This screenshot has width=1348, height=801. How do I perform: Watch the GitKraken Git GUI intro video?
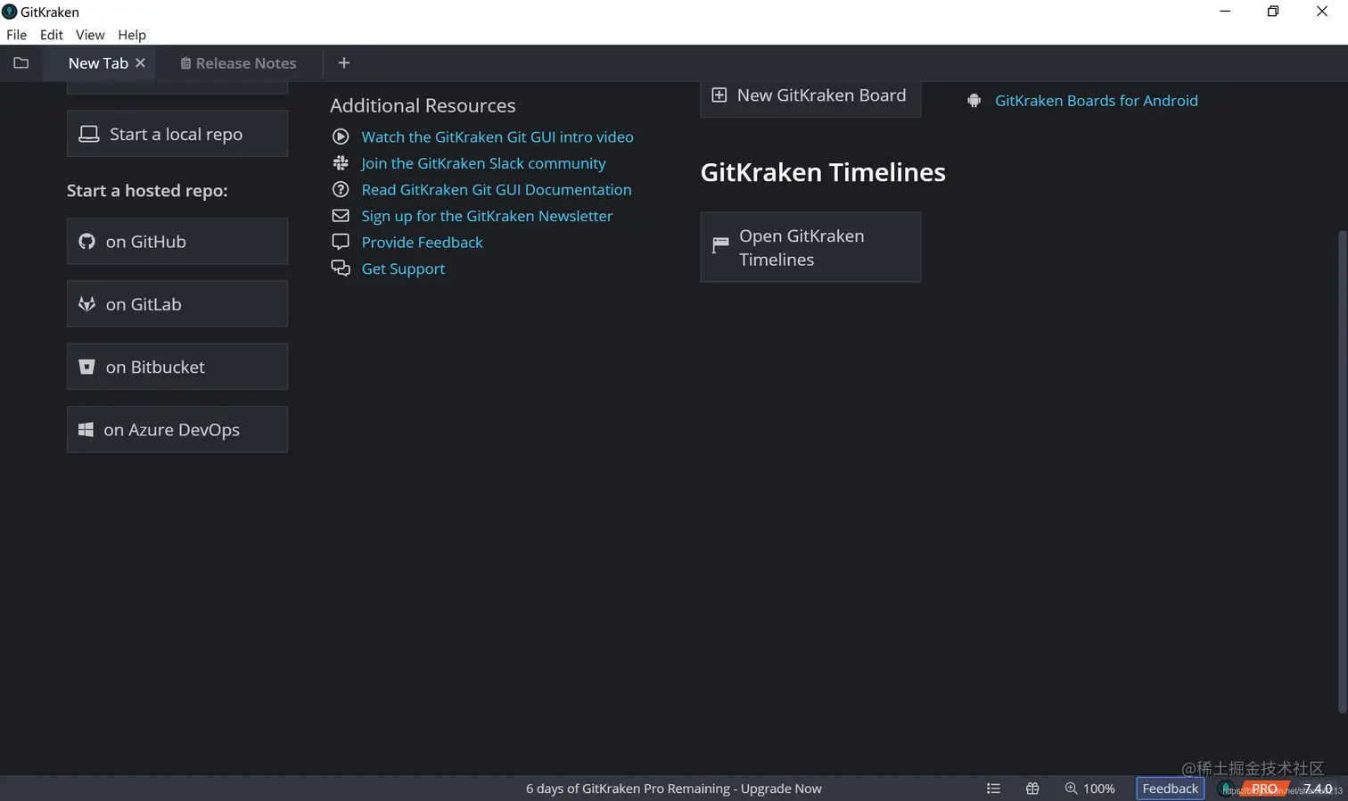pyautogui.click(x=497, y=136)
